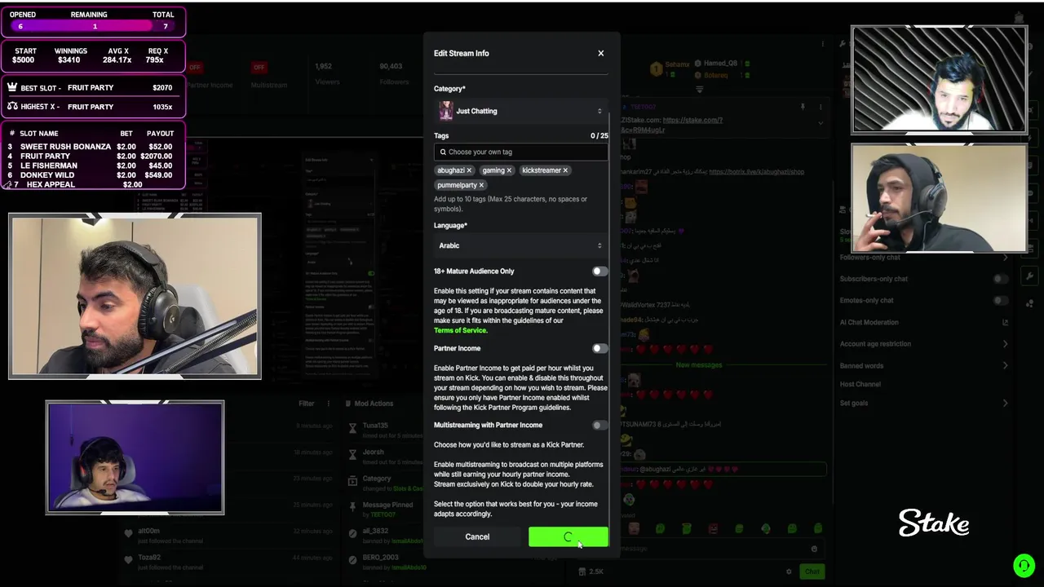Toggle Emotes-only chat switch

pos(1000,301)
